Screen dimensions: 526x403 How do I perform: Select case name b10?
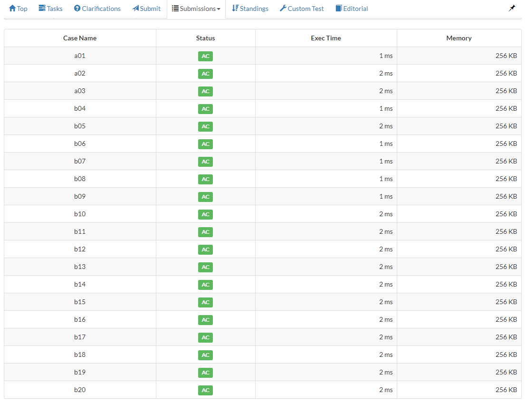pos(80,214)
